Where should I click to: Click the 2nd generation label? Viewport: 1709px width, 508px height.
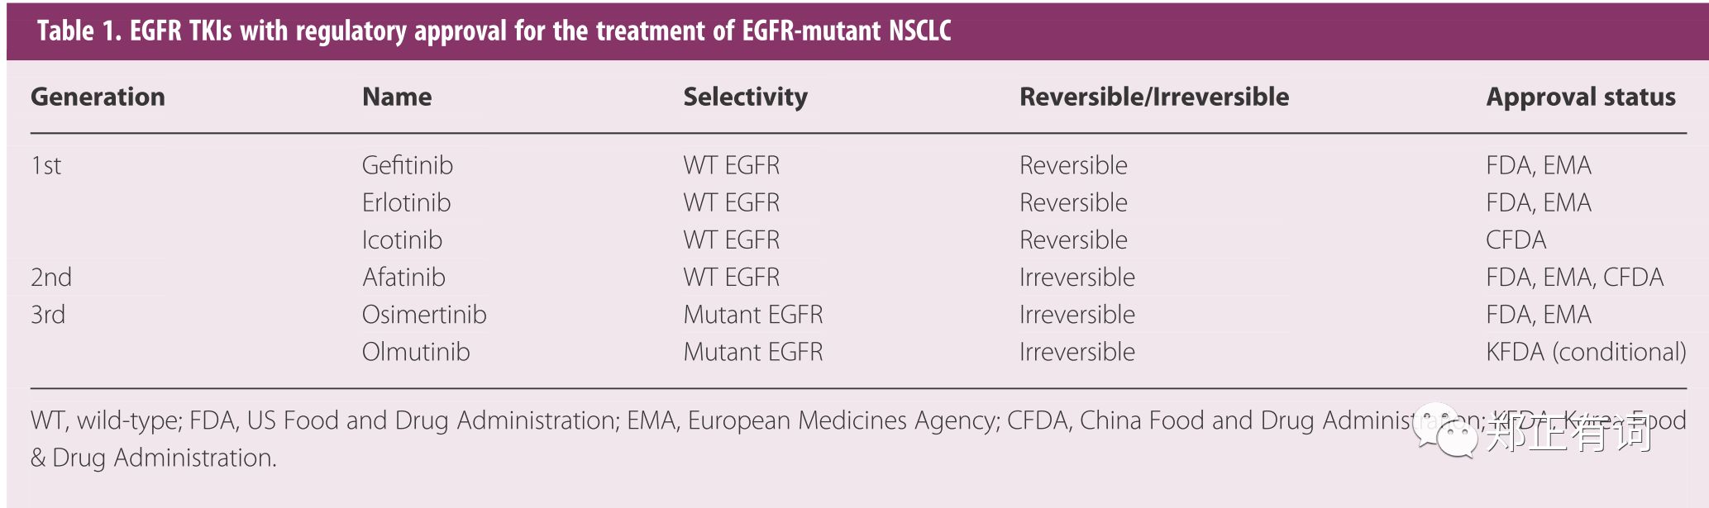click(51, 277)
